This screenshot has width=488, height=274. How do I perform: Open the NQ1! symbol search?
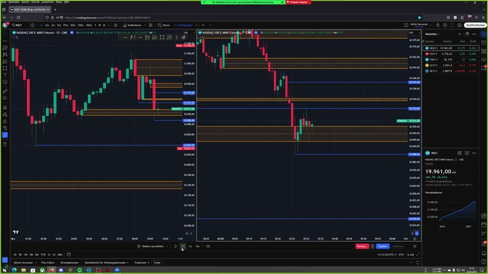pos(18,25)
